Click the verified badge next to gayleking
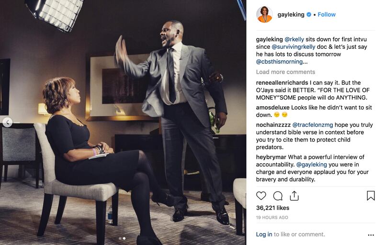The height and width of the screenshot is (245, 383). pyautogui.click(x=309, y=15)
